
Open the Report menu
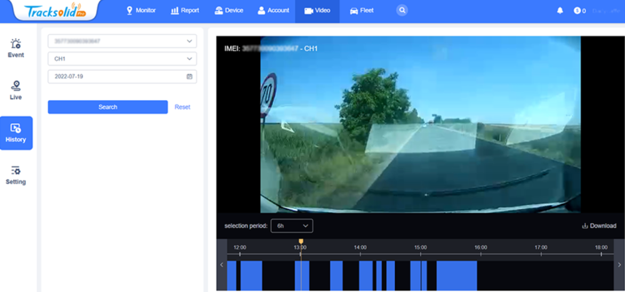(x=185, y=11)
